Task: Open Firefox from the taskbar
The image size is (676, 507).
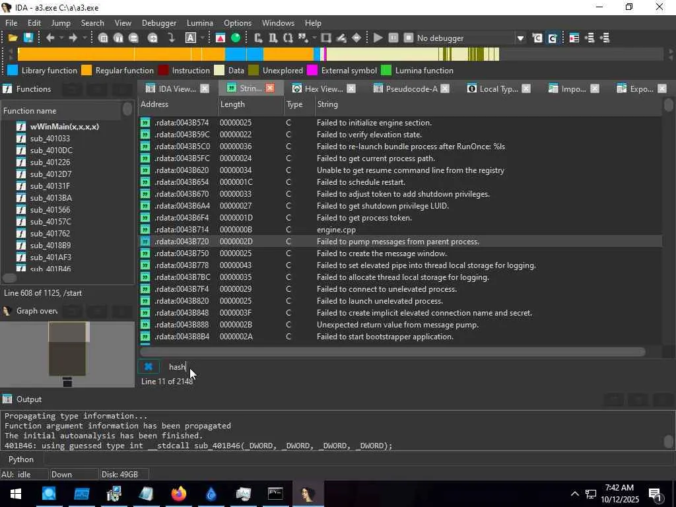Action: (x=178, y=494)
